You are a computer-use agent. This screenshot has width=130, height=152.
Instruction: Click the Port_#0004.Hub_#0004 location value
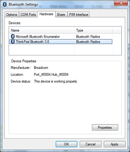(51, 74)
